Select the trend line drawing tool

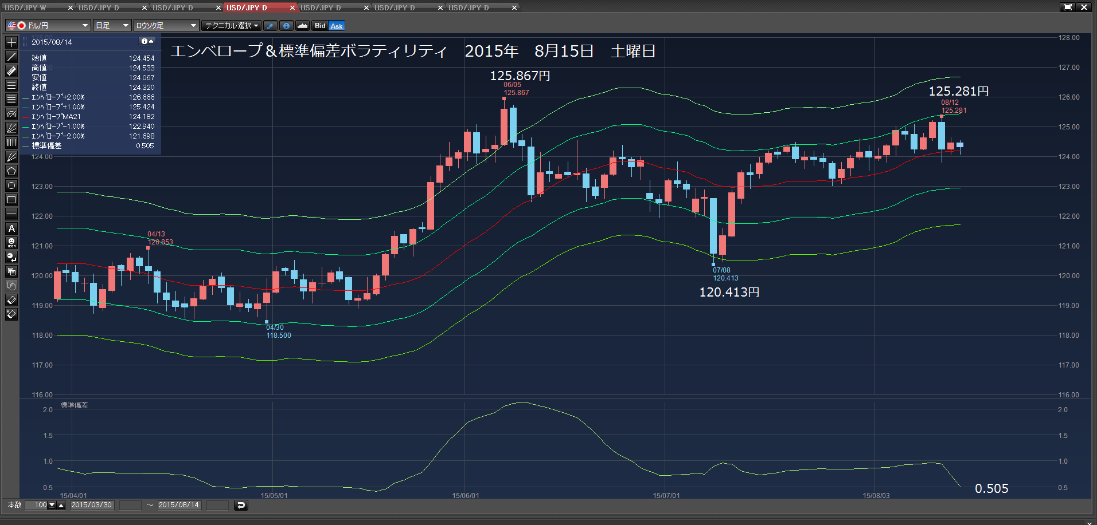tap(11, 57)
